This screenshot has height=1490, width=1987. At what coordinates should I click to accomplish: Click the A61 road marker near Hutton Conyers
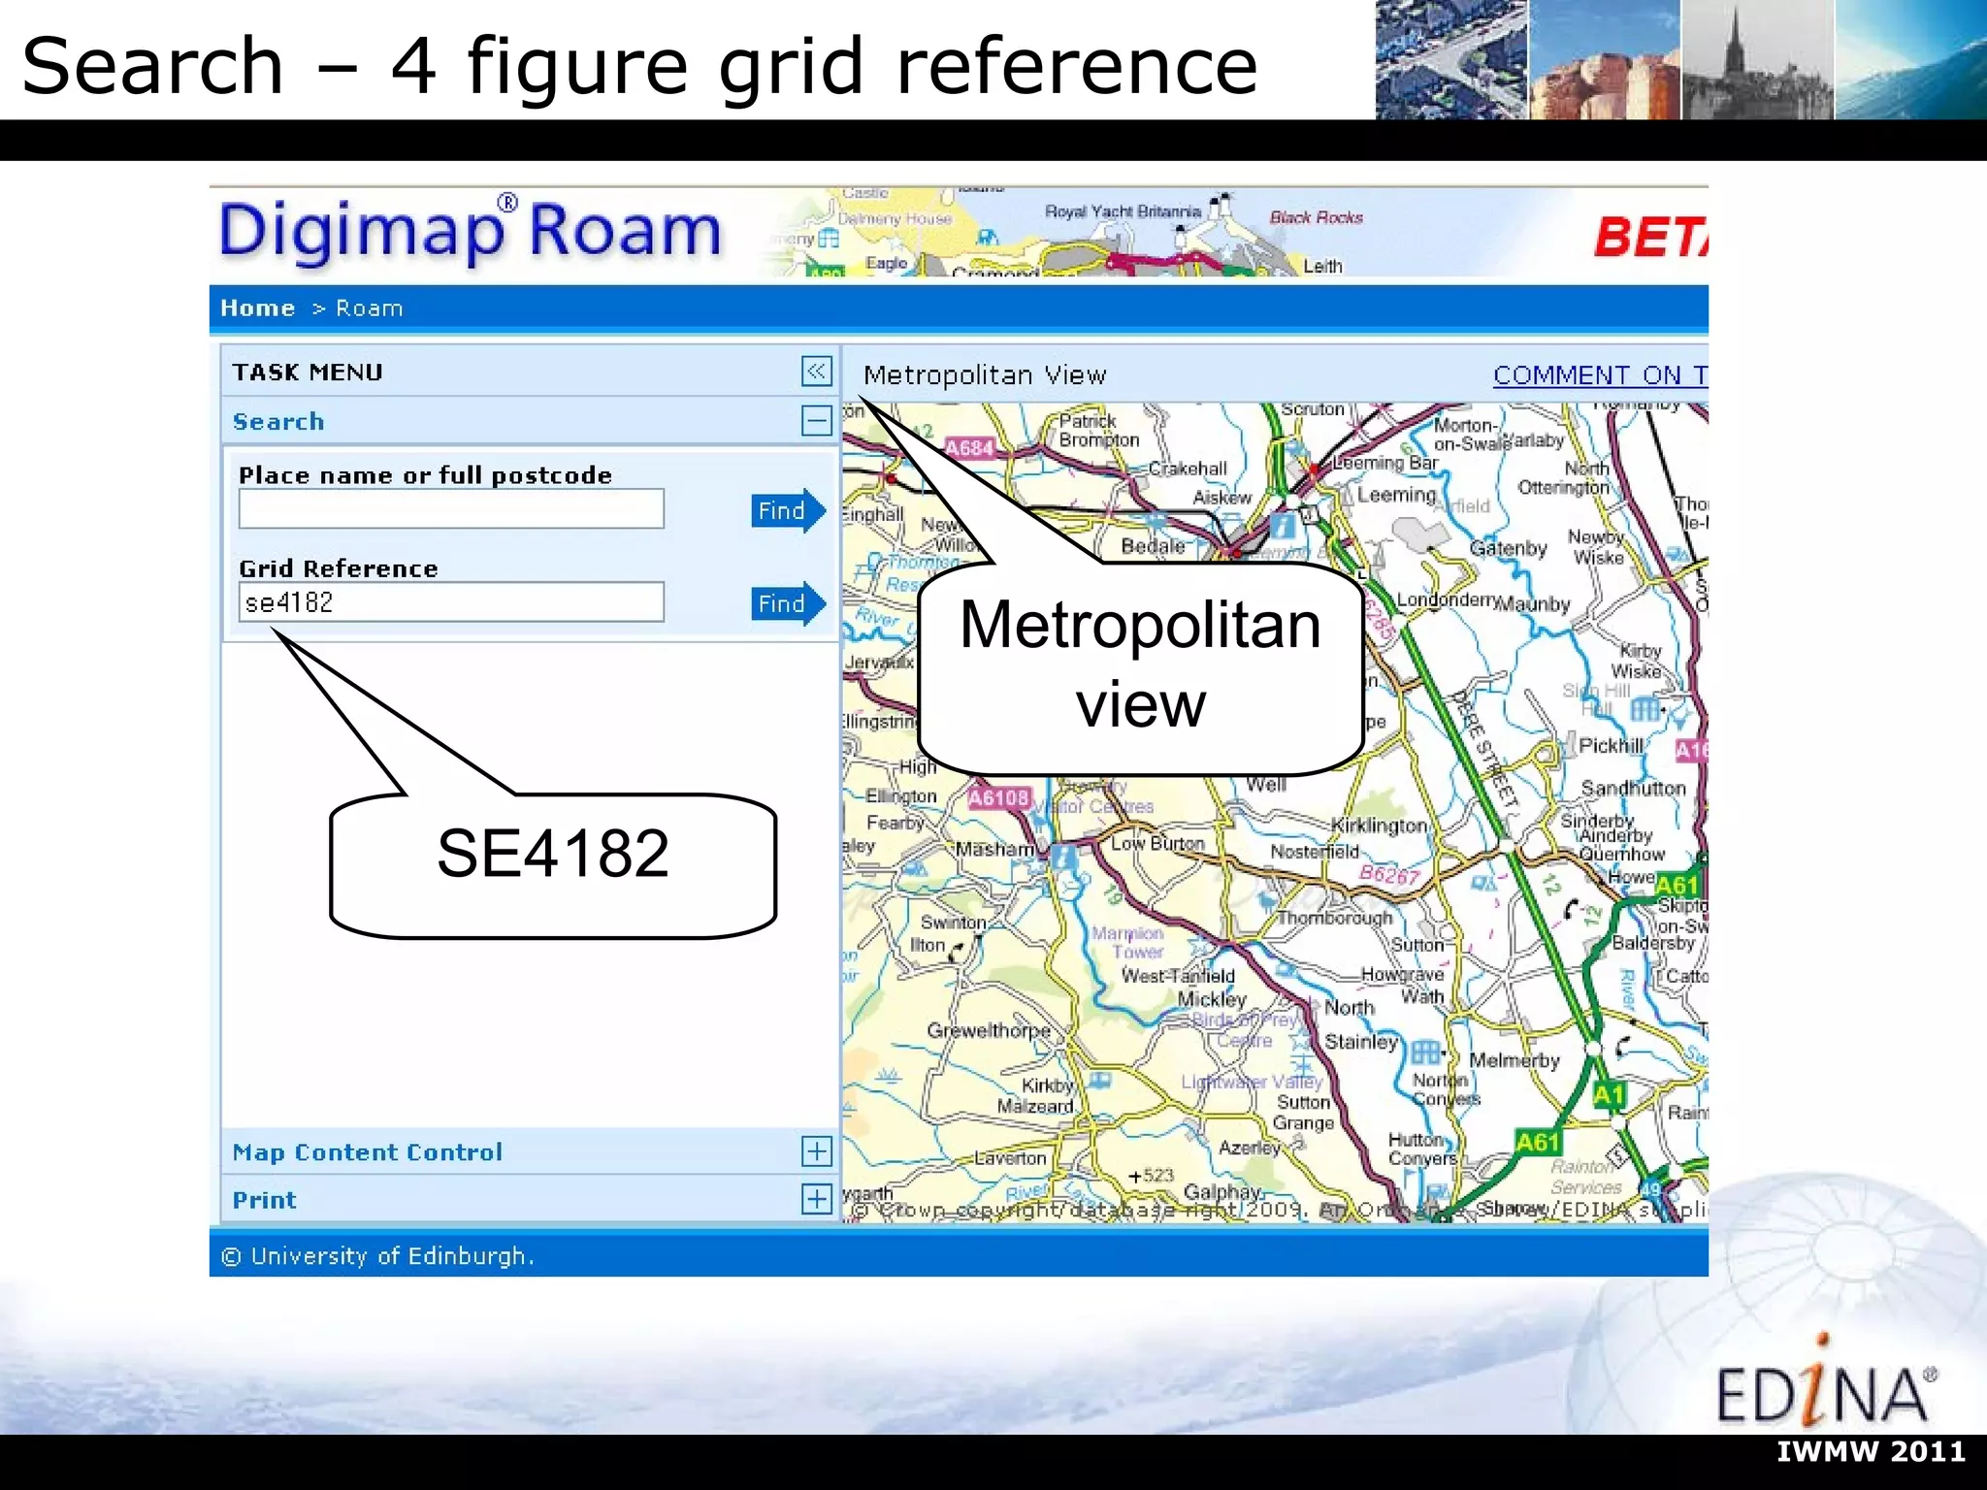1538,1143
